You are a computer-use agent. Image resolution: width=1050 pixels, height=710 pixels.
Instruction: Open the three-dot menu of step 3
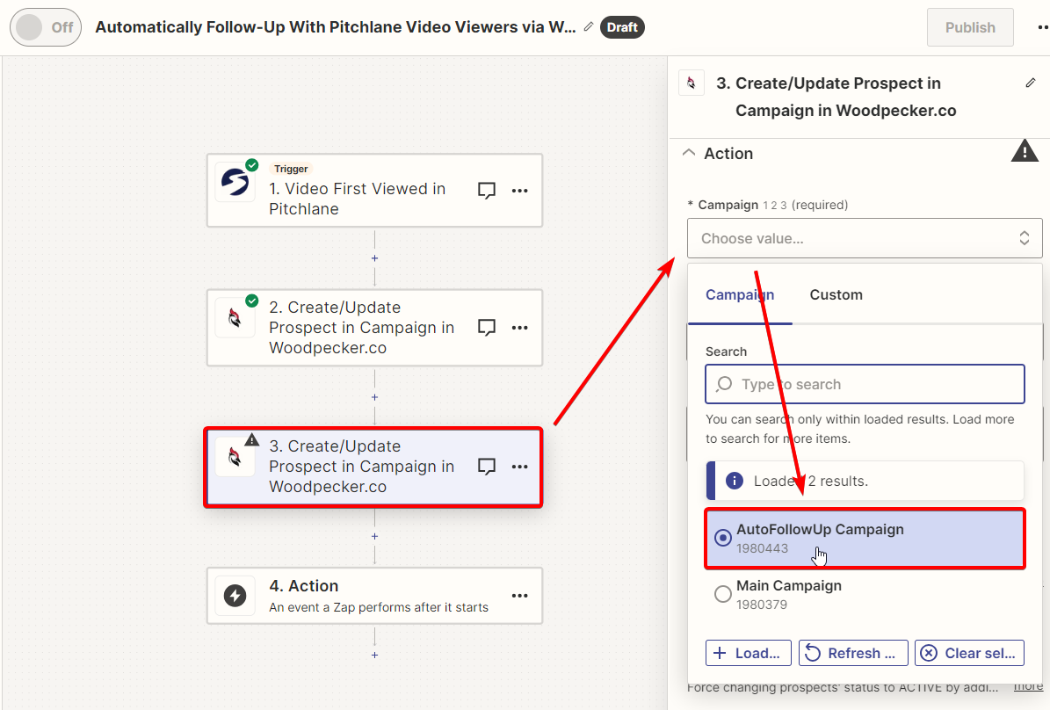(519, 467)
